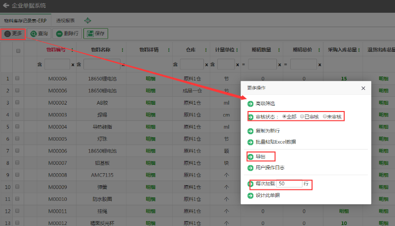
Task: Go back using the header arrow
Action: [6, 5]
